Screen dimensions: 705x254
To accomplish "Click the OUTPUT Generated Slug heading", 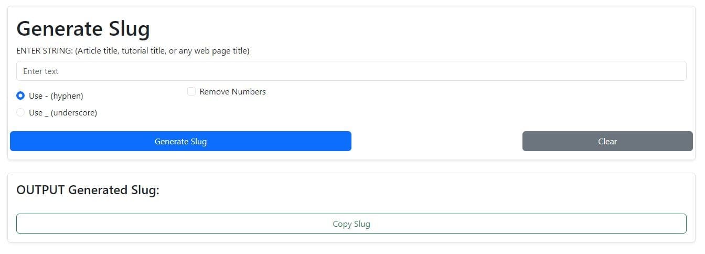I will [x=88, y=190].
